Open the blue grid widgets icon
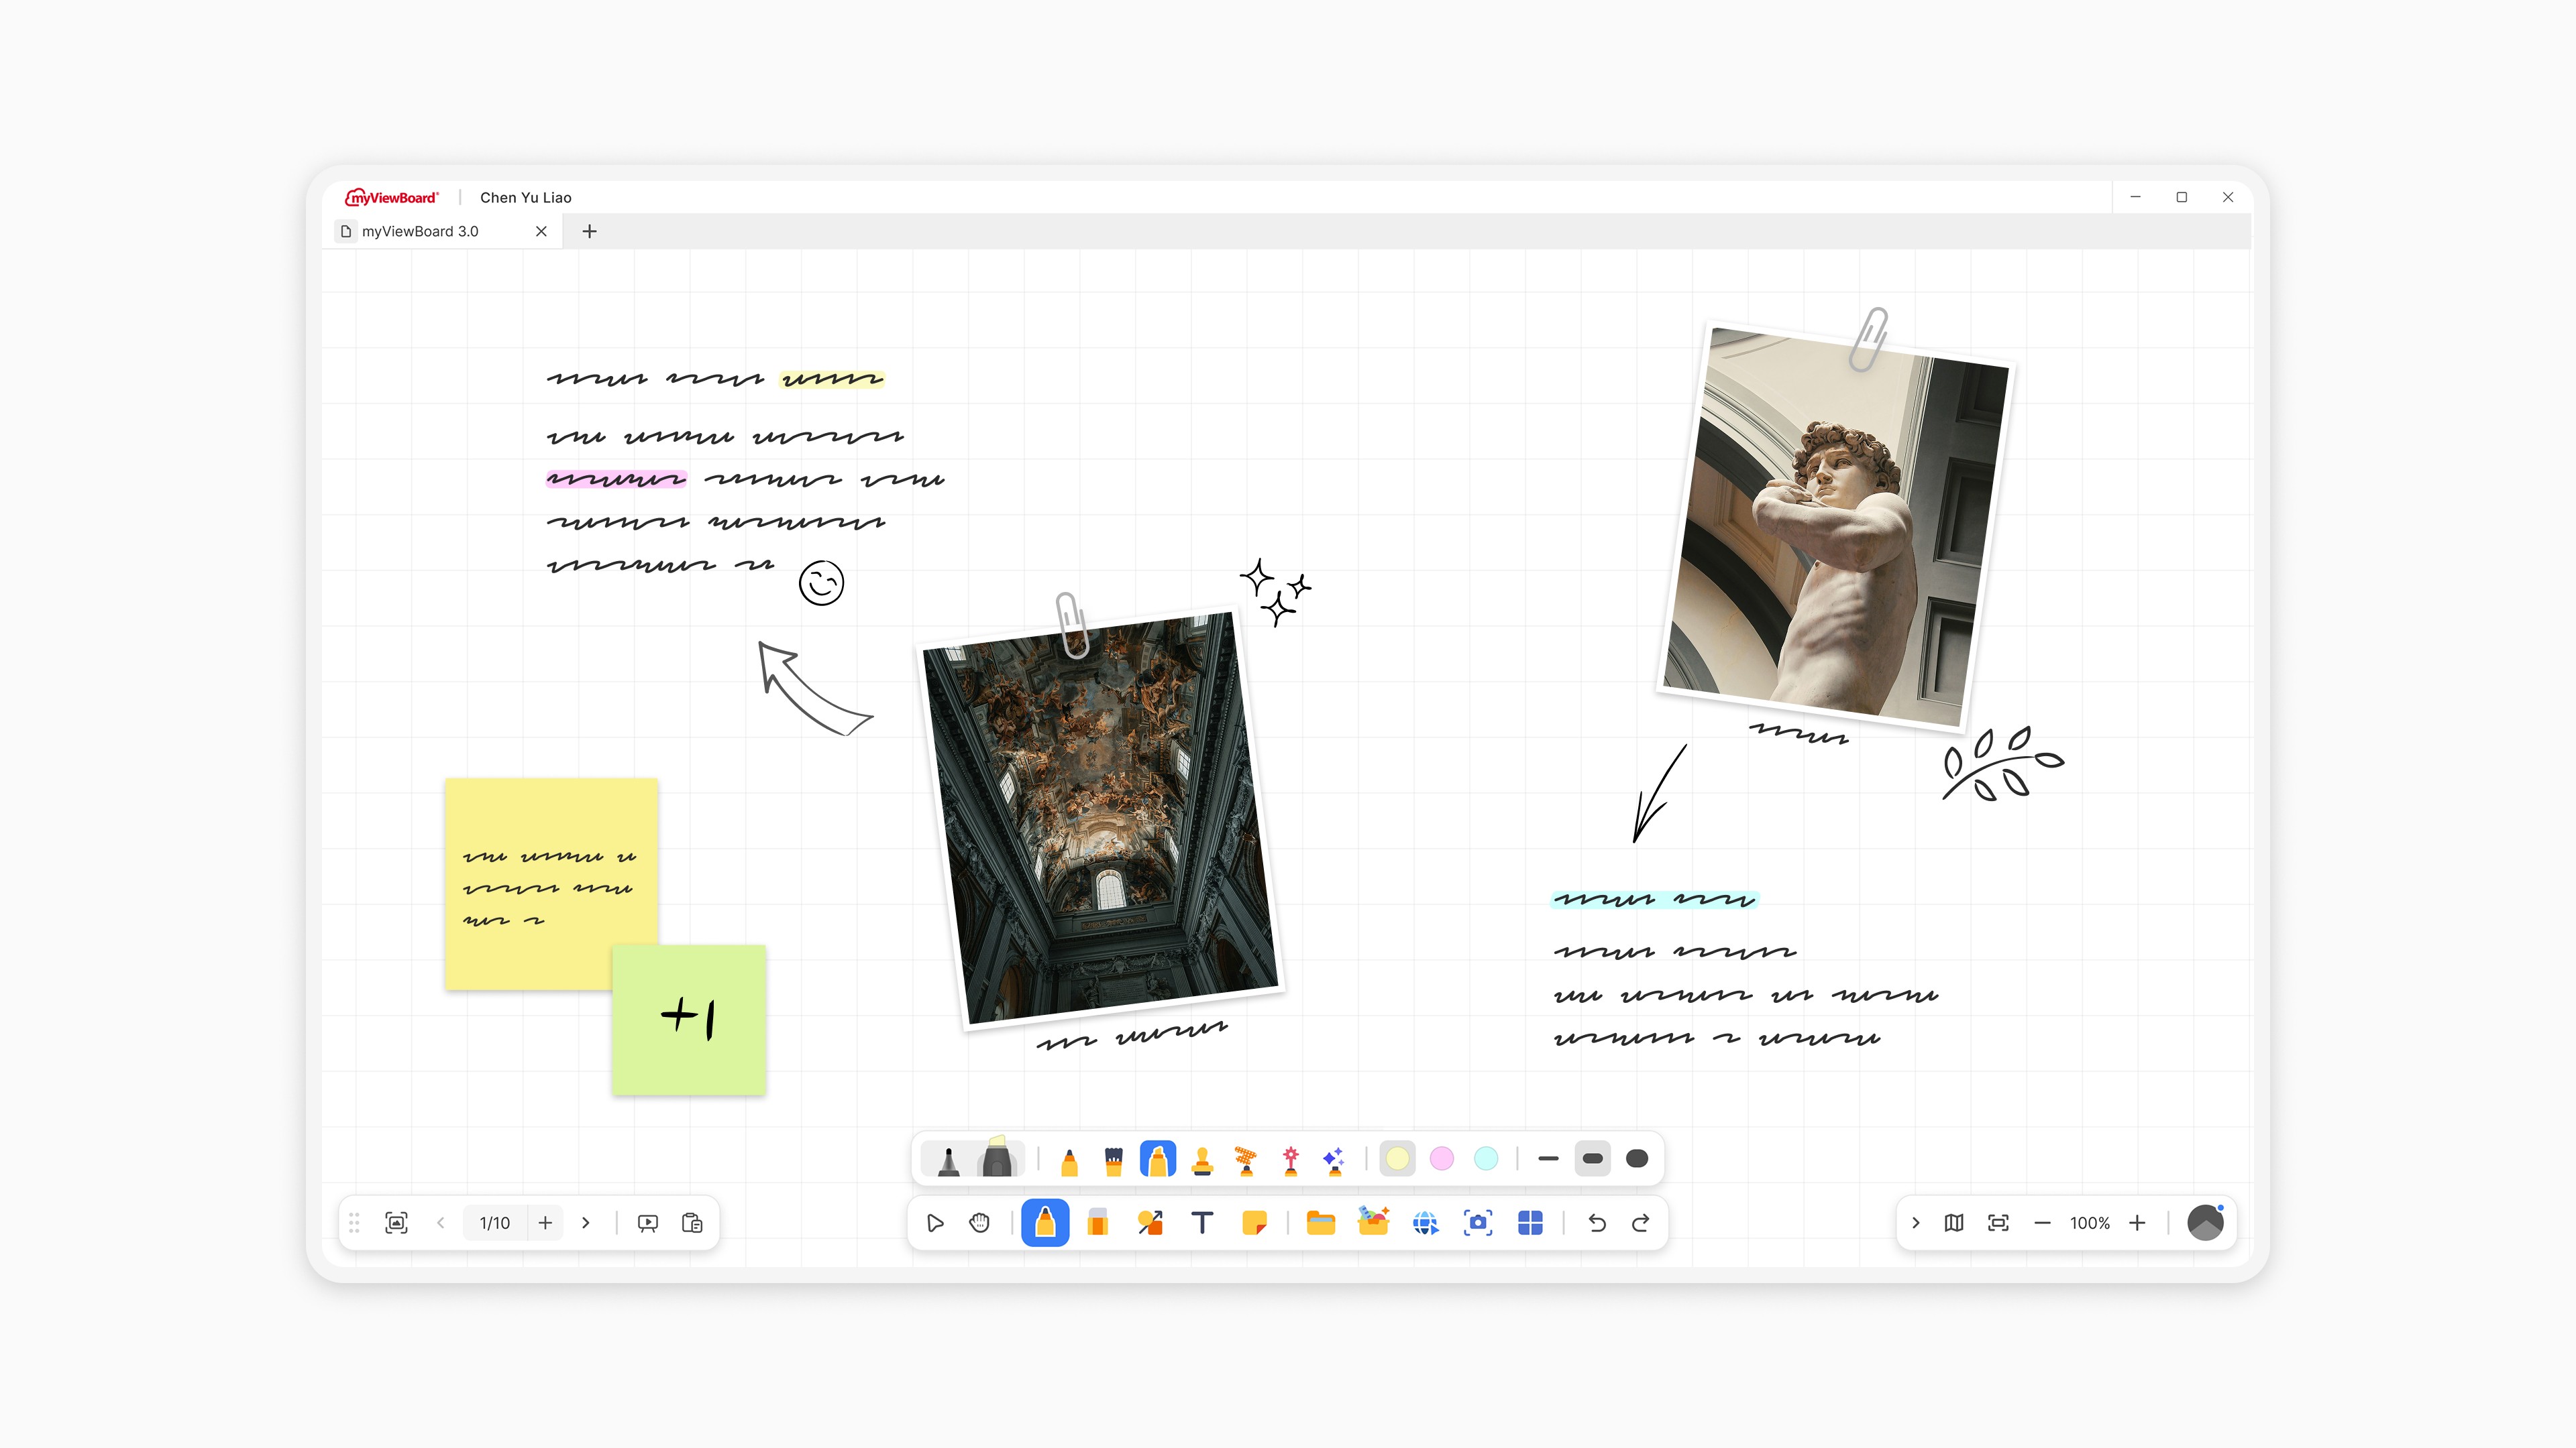 (1530, 1222)
